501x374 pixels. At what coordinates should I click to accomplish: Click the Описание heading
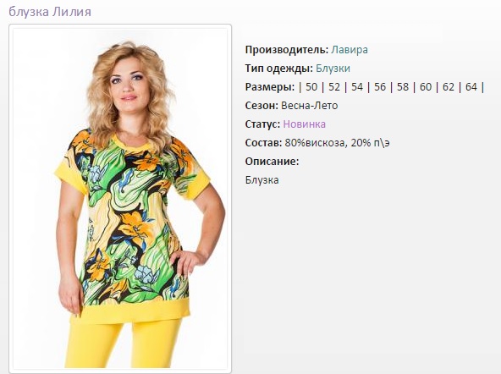pos(272,161)
